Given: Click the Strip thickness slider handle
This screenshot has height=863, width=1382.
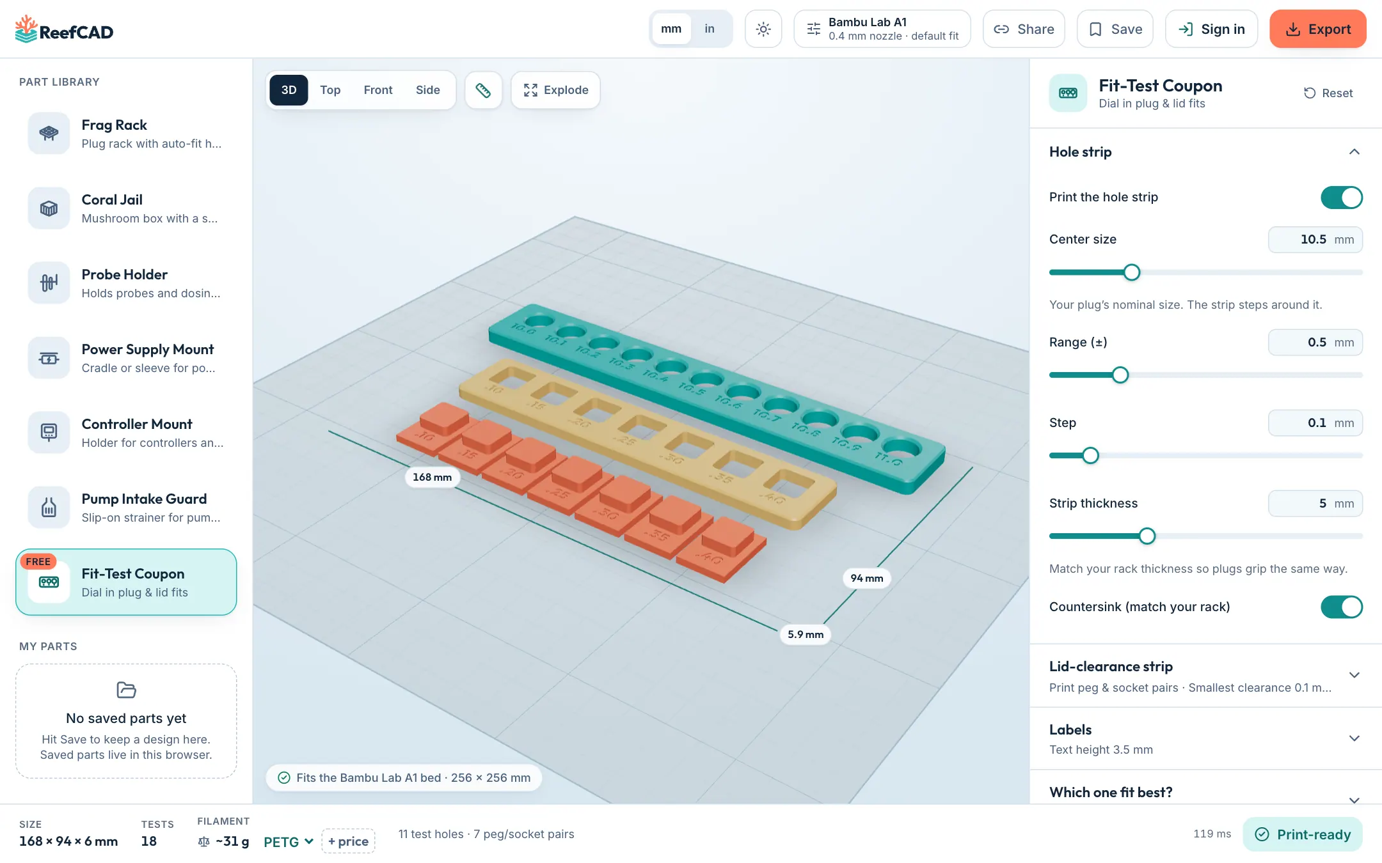Looking at the screenshot, I should pos(1147,536).
